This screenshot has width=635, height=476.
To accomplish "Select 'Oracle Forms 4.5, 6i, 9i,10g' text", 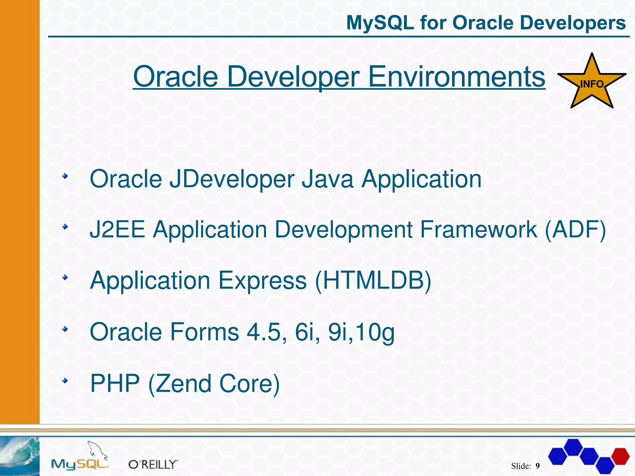I will pos(242,332).
